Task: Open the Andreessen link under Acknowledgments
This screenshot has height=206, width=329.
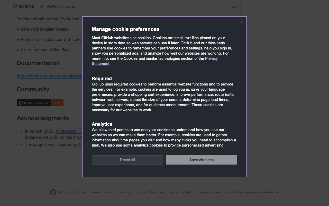Action: tap(69, 131)
